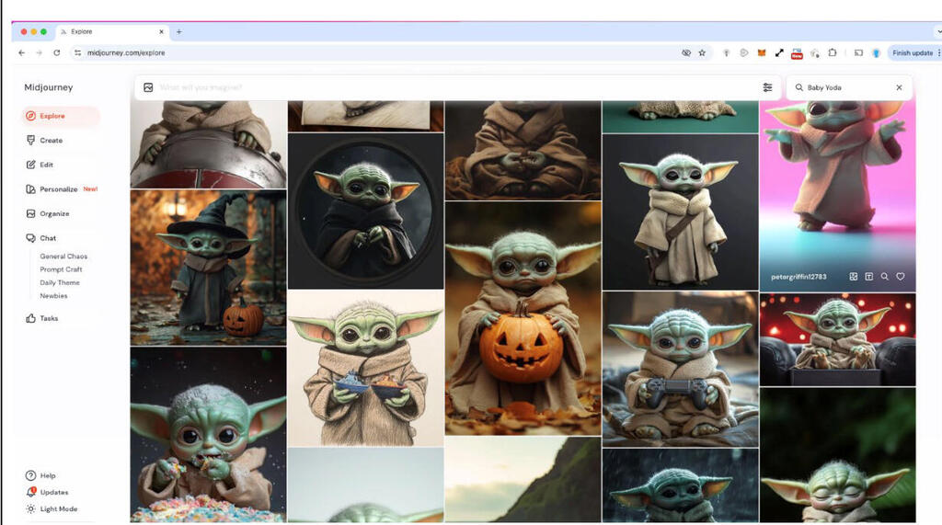Click the Midjourney logo text
This screenshot has width=942, height=525.
49,87
